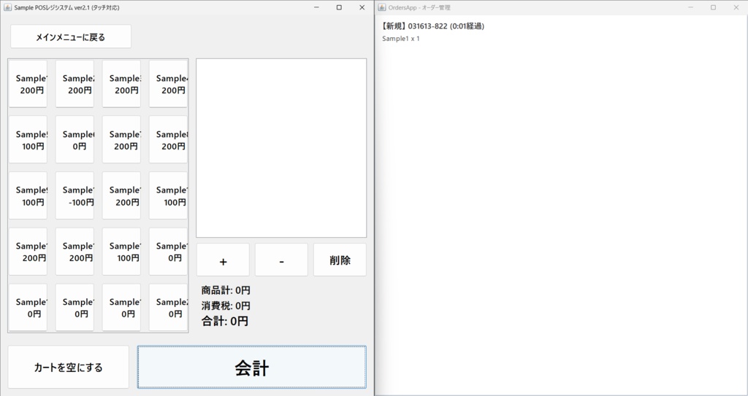
Task: Increase quantity with the + button
Action: click(223, 260)
